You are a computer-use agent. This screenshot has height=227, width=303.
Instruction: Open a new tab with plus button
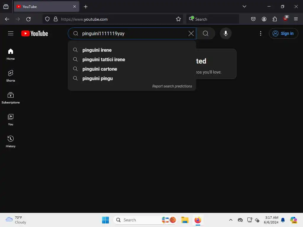click(86, 7)
